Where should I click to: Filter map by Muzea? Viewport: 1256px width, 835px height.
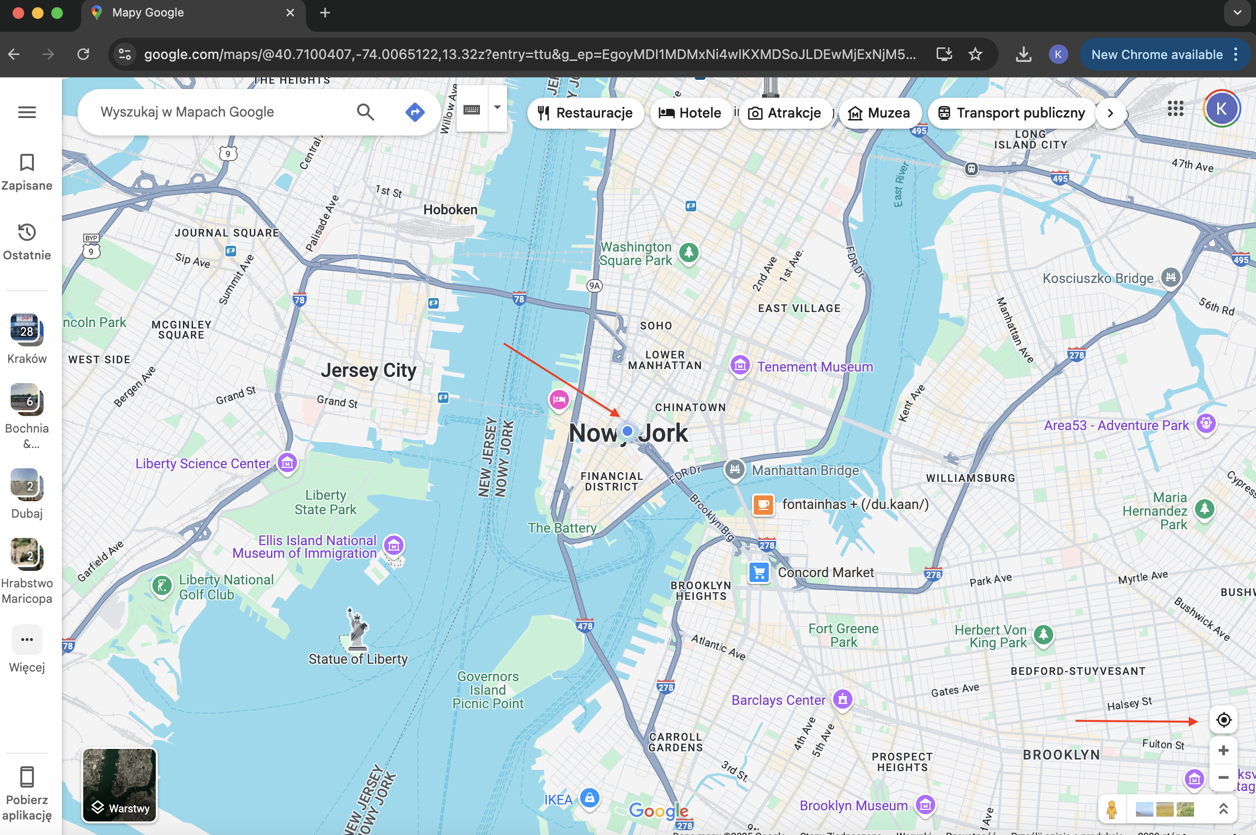click(x=879, y=113)
